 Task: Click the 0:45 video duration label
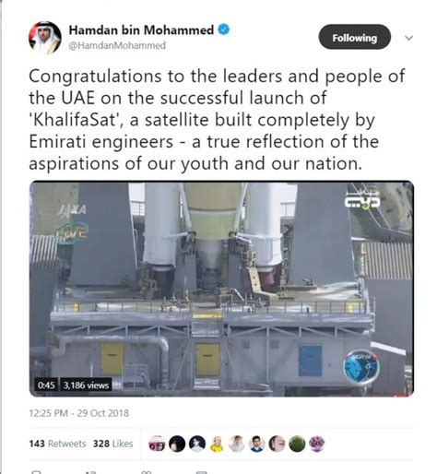tap(46, 385)
